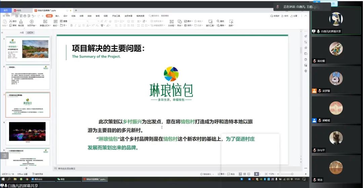Start slideshow from current slide play icon
The image size is (363, 188).
[32, 21]
